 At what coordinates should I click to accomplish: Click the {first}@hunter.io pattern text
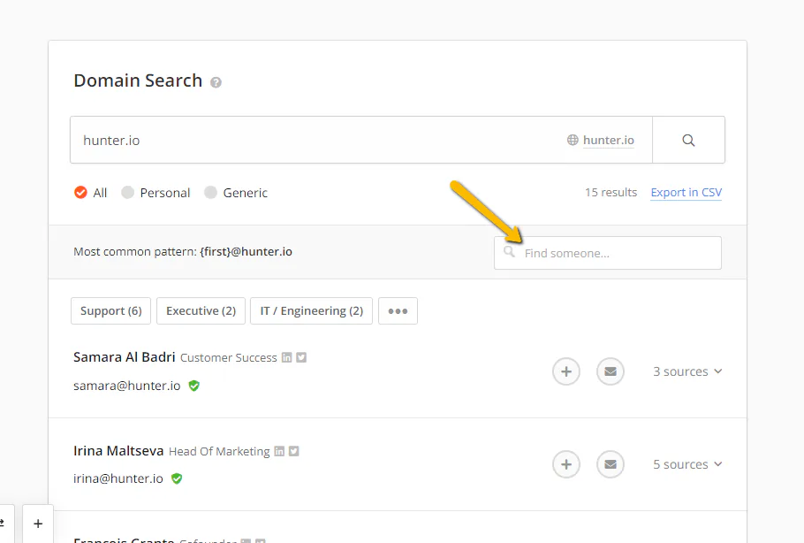click(247, 251)
